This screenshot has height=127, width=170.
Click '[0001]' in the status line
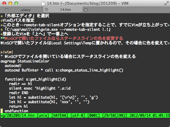(94, 116)
